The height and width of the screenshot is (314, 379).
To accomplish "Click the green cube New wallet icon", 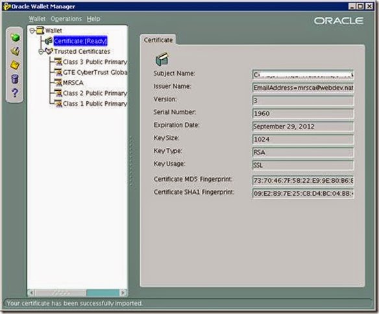I will click(15, 38).
